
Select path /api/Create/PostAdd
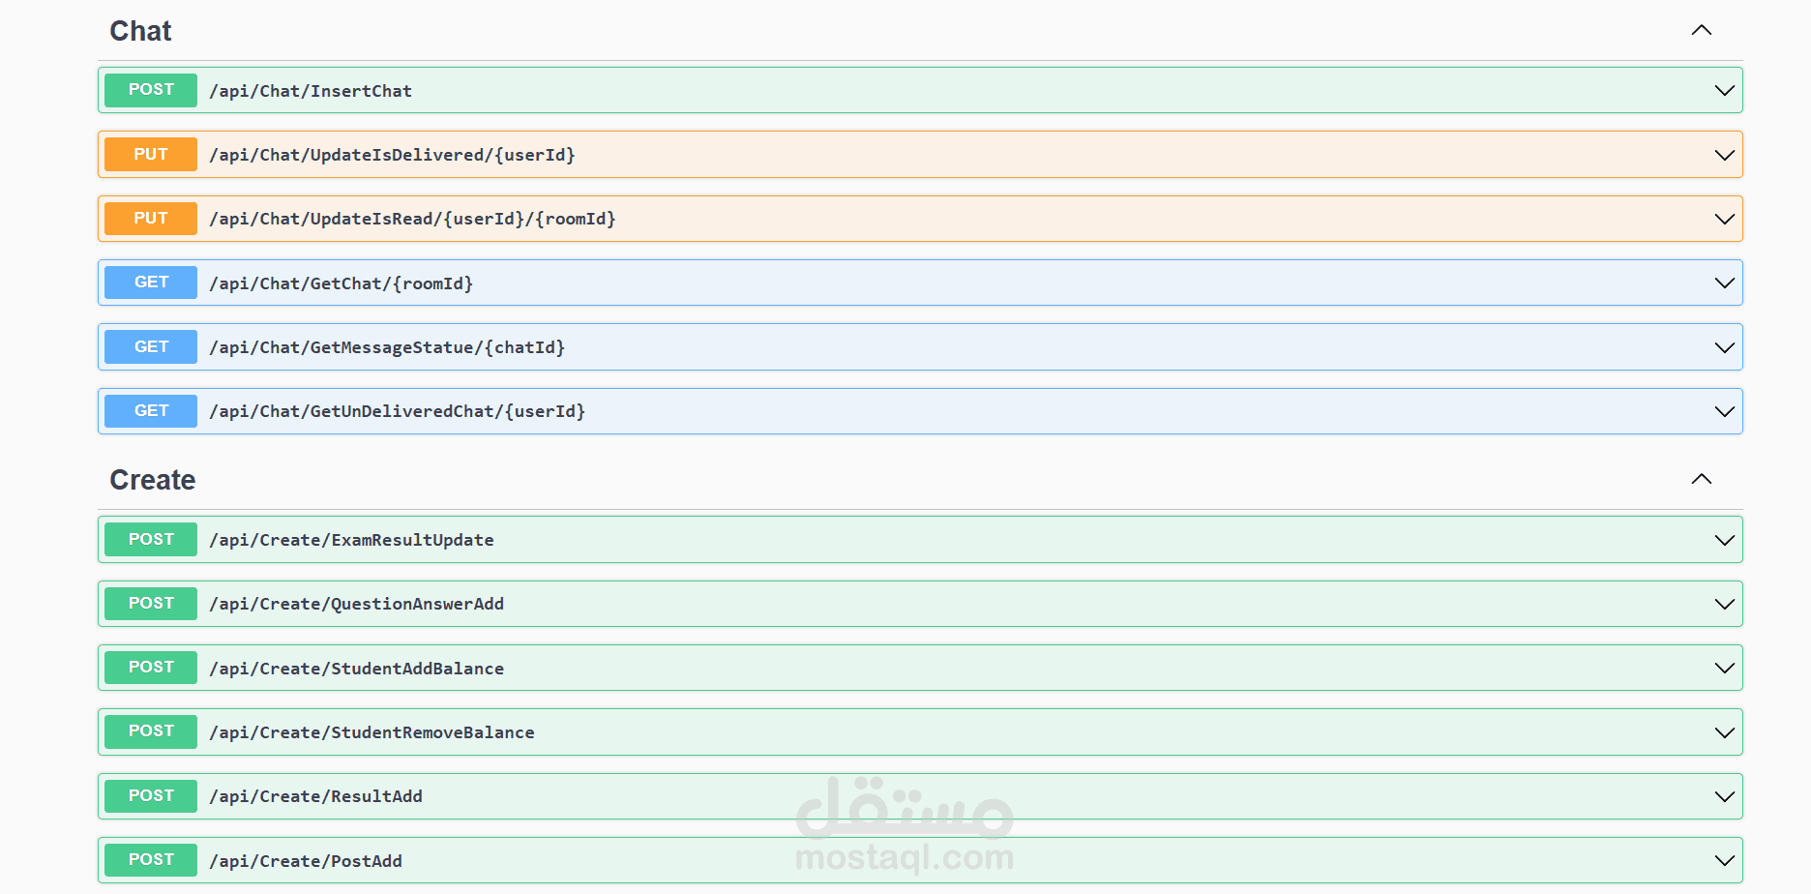click(306, 861)
